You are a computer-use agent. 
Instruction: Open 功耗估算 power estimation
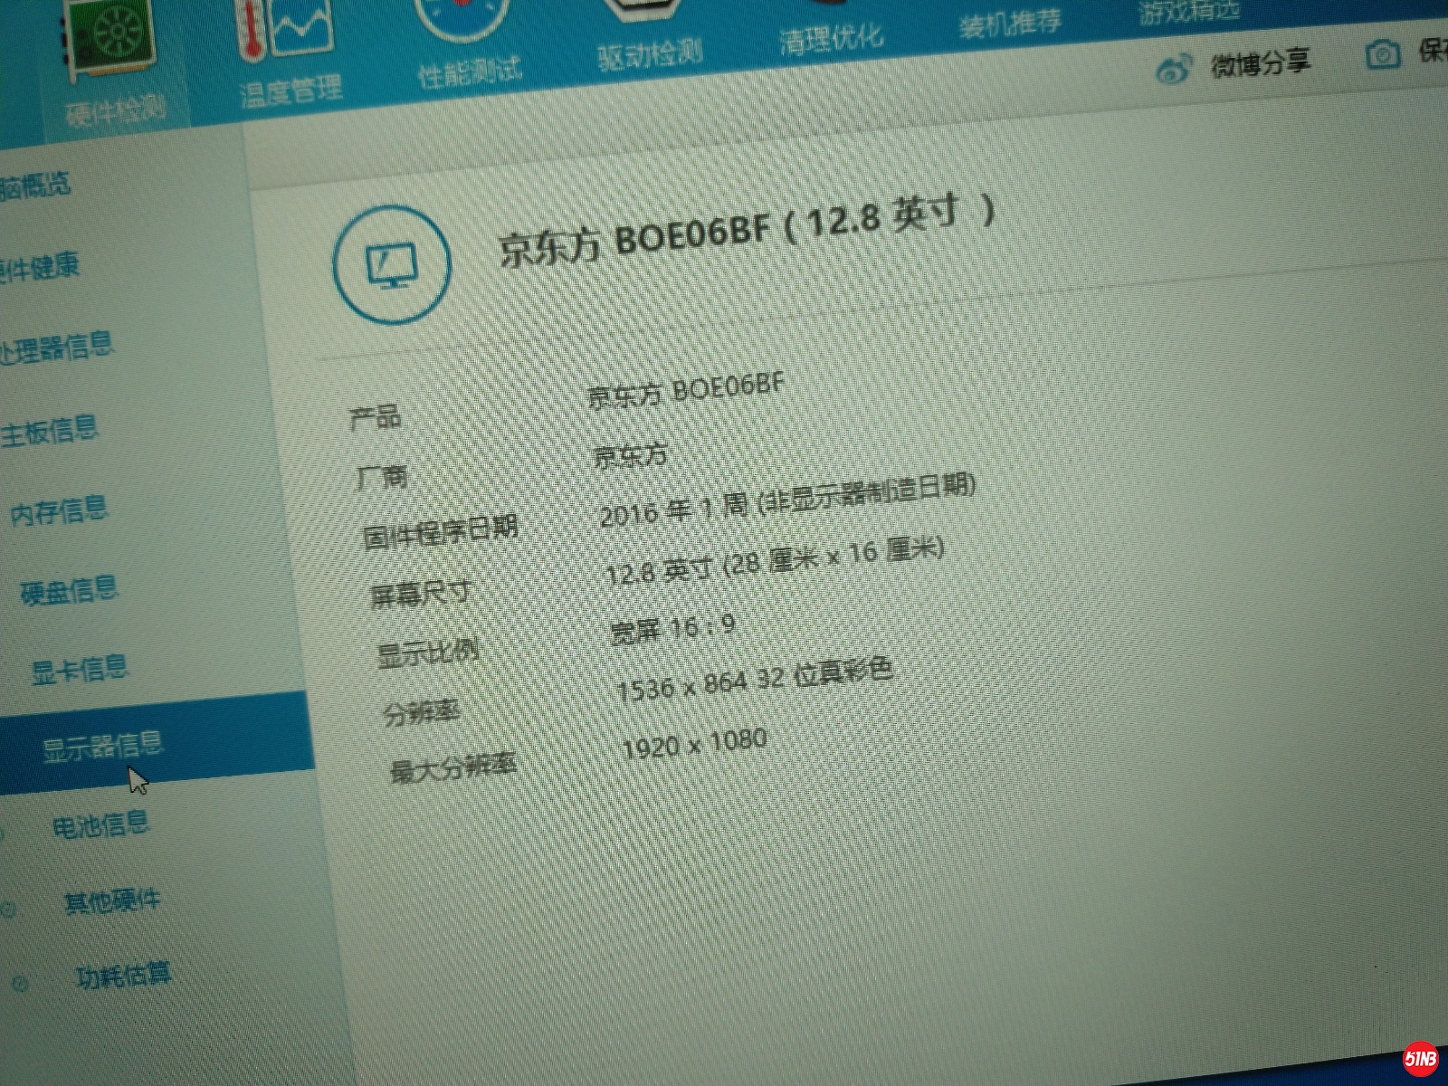pos(123,976)
